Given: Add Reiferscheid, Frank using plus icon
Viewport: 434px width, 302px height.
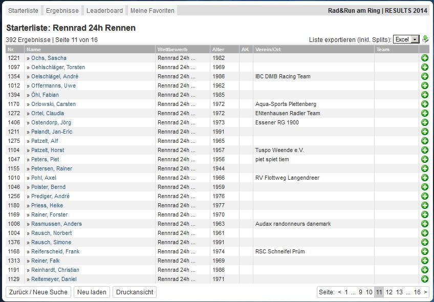Looking at the screenshot, I should [424, 251].
